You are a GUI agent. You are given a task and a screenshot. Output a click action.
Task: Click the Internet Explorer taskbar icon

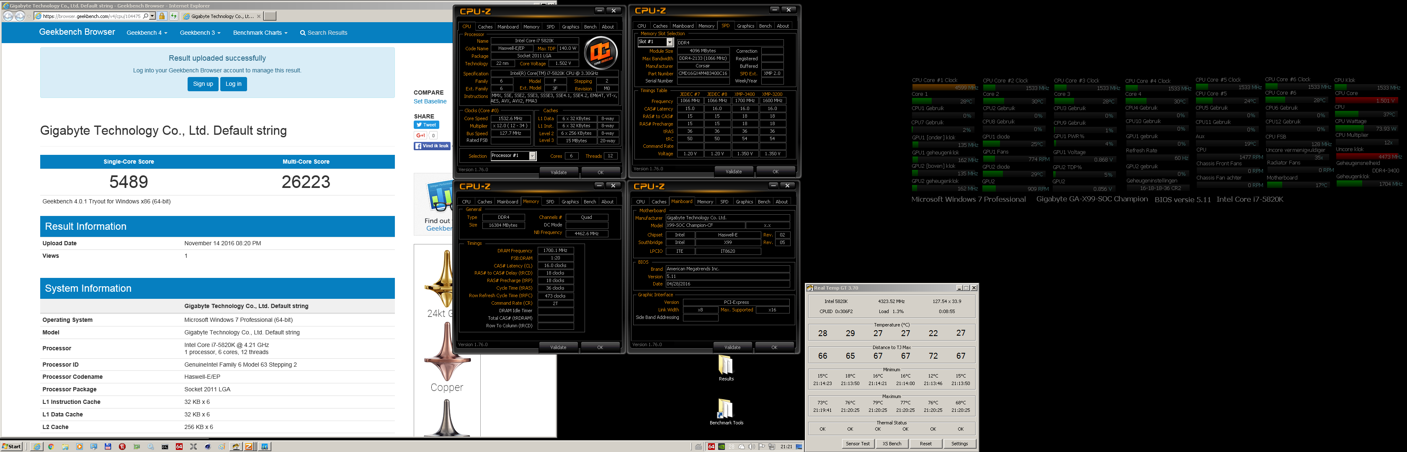pos(36,447)
